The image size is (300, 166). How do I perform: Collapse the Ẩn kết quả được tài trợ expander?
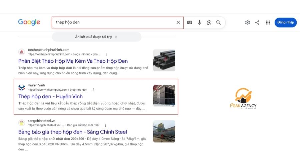pyautogui.click(x=97, y=37)
